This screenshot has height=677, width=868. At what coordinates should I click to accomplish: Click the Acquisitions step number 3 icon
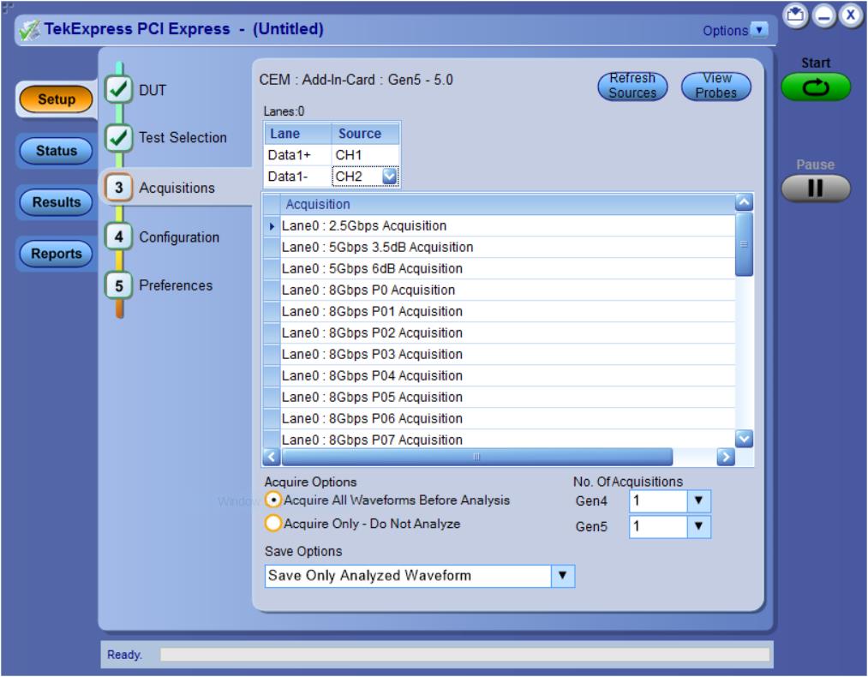(x=118, y=188)
